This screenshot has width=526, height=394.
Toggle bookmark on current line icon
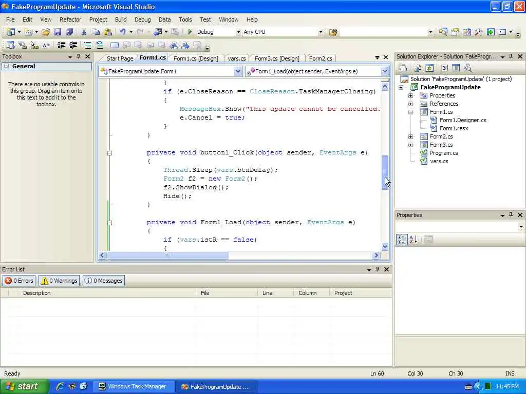(115, 45)
